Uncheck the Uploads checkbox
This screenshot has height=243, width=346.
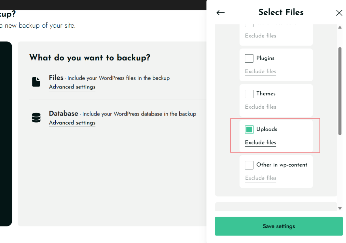(249, 129)
